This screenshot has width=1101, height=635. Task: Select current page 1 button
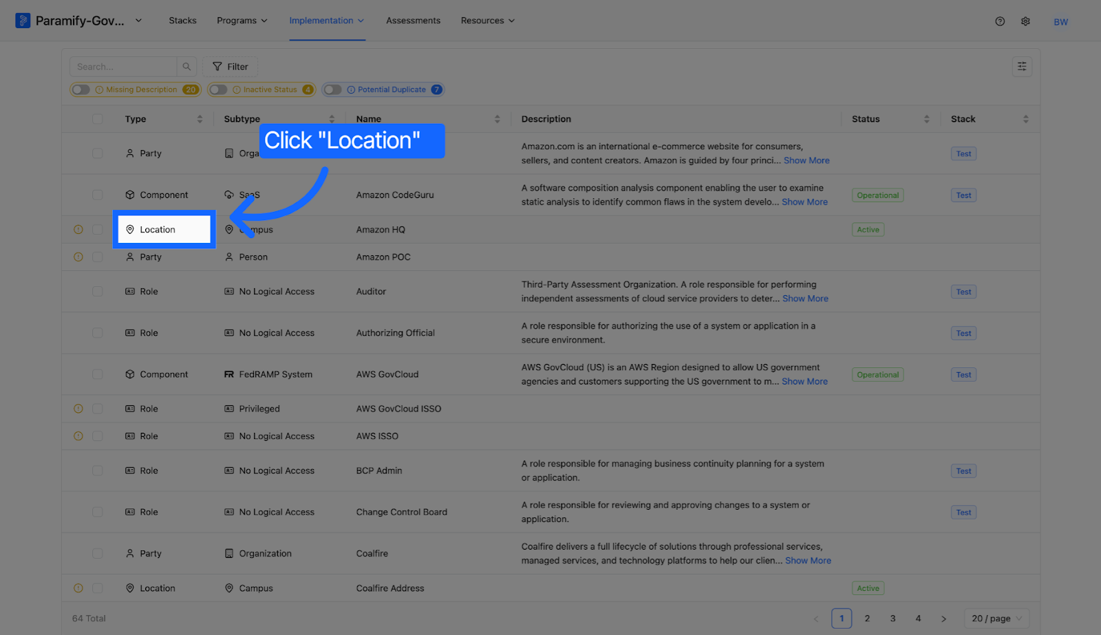point(842,618)
